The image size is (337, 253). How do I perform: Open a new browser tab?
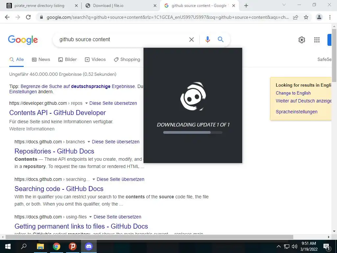(x=246, y=6)
